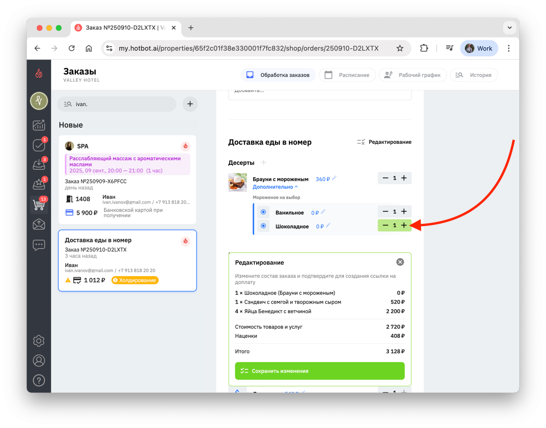This screenshot has height=428, width=546.
Task: Select the Ванильное radio option
Action: (264, 212)
